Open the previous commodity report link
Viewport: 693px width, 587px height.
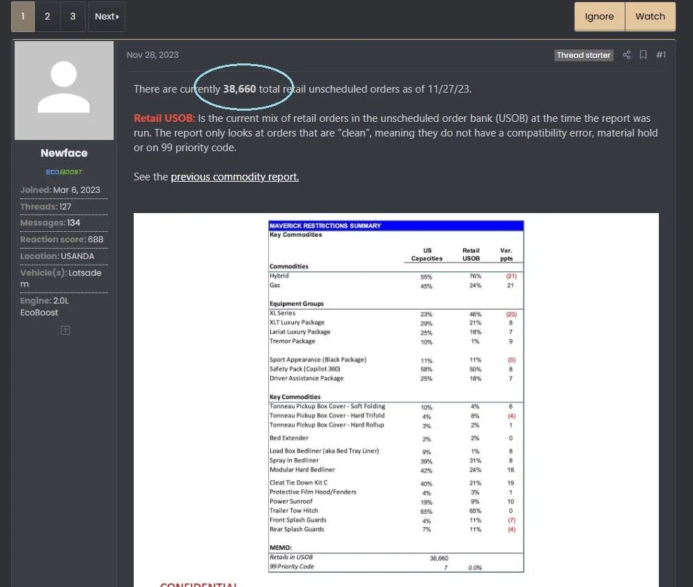click(x=235, y=177)
